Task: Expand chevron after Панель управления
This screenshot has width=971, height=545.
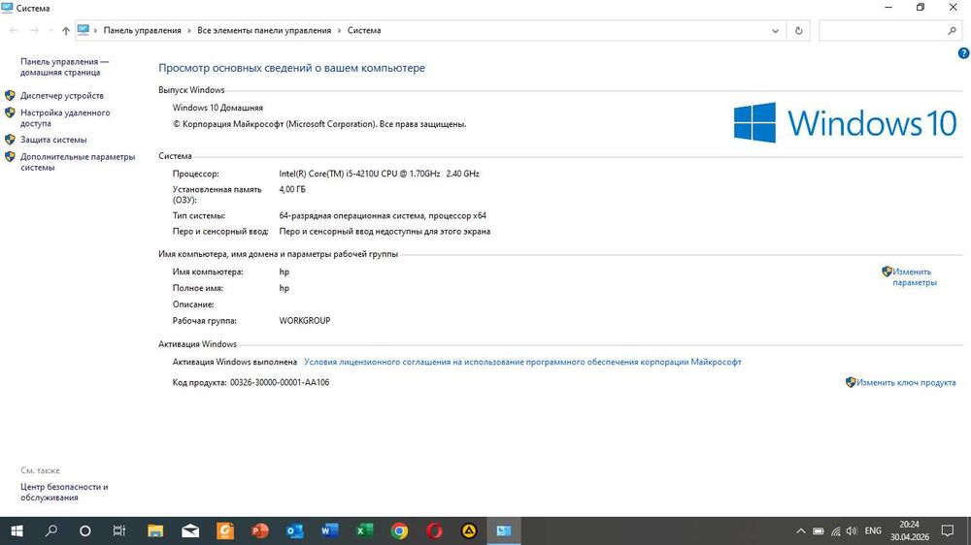Action: click(x=188, y=30)
